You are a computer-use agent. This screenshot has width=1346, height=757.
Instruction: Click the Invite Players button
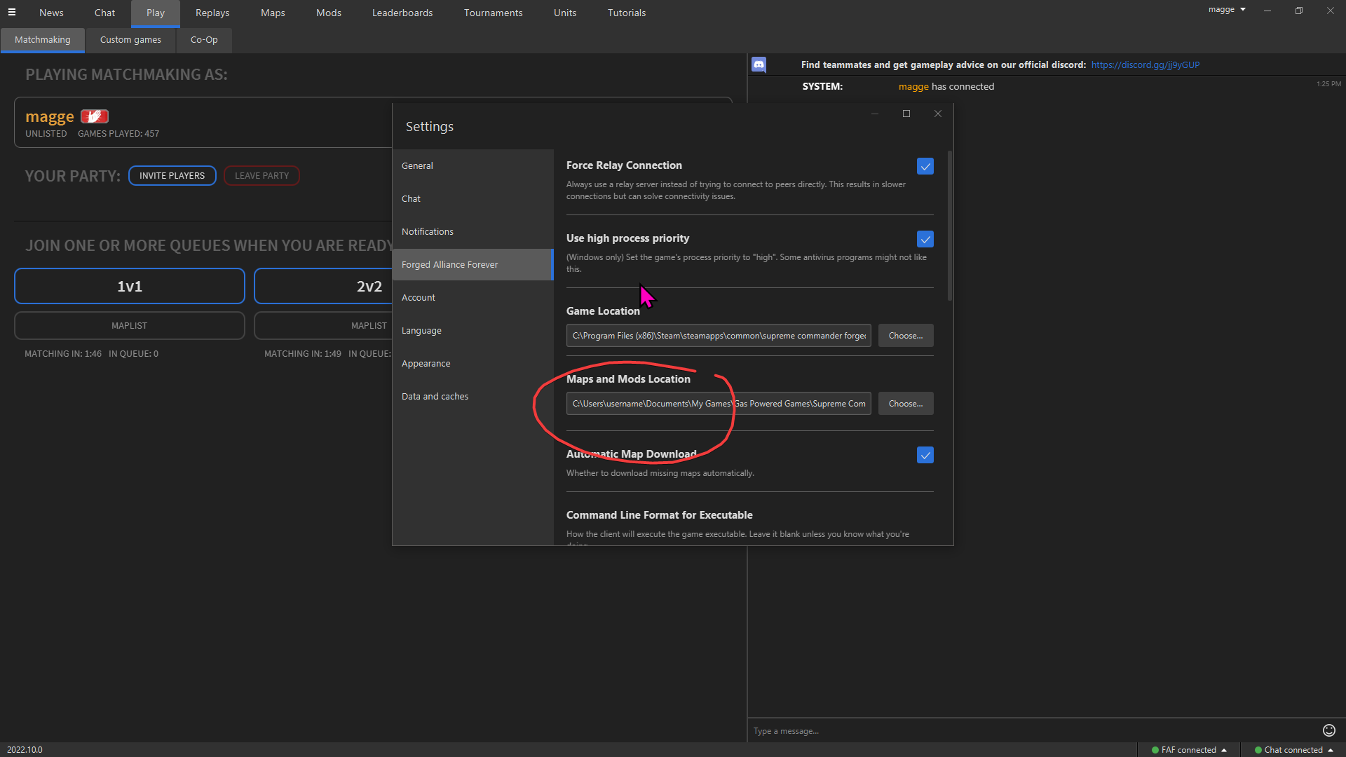coord(172,176)
